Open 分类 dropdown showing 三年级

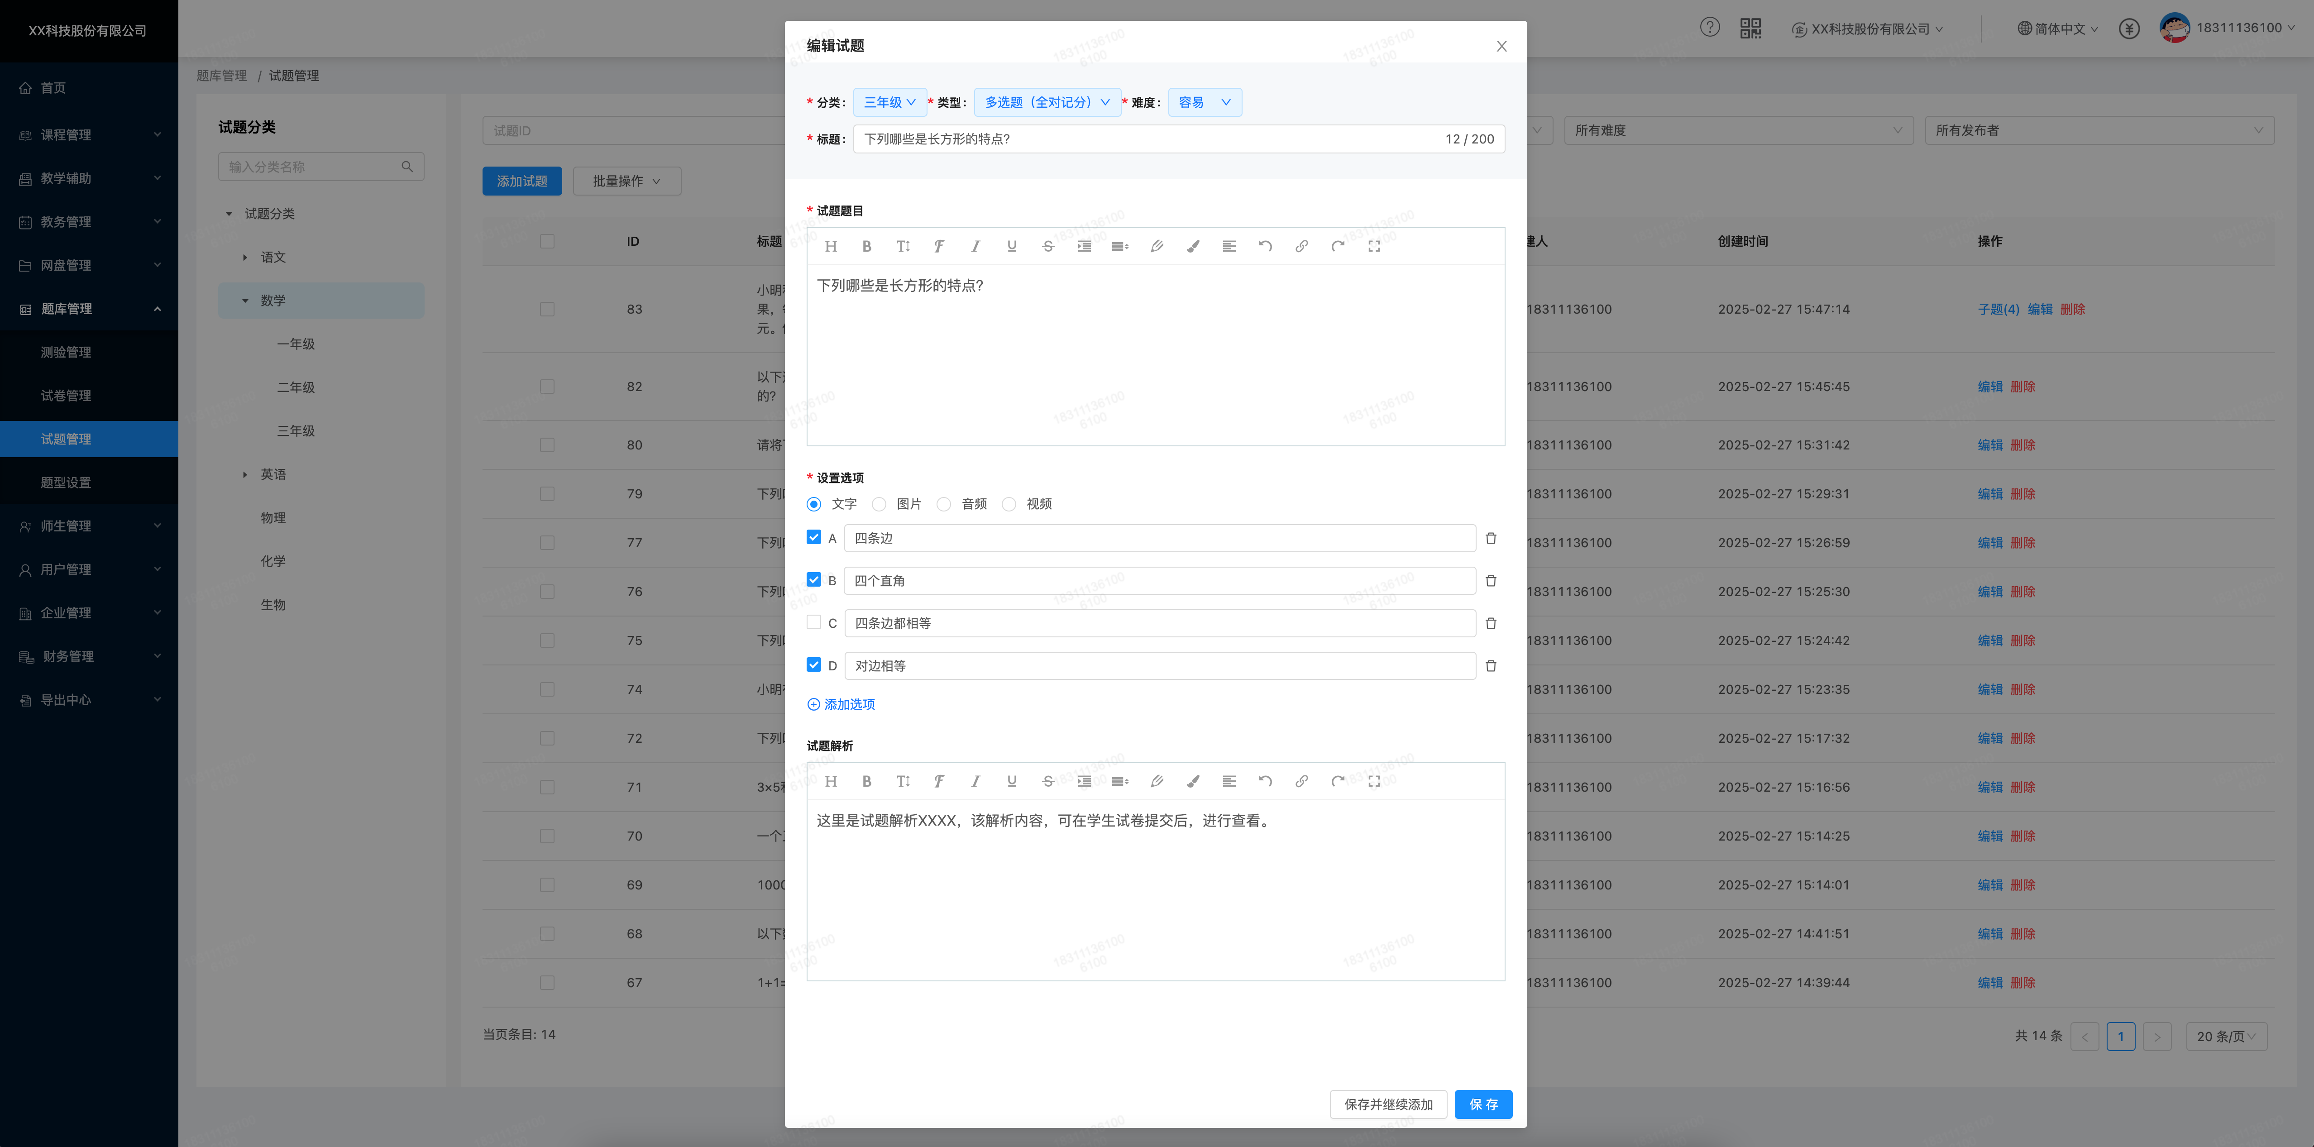tap(889, 102)
